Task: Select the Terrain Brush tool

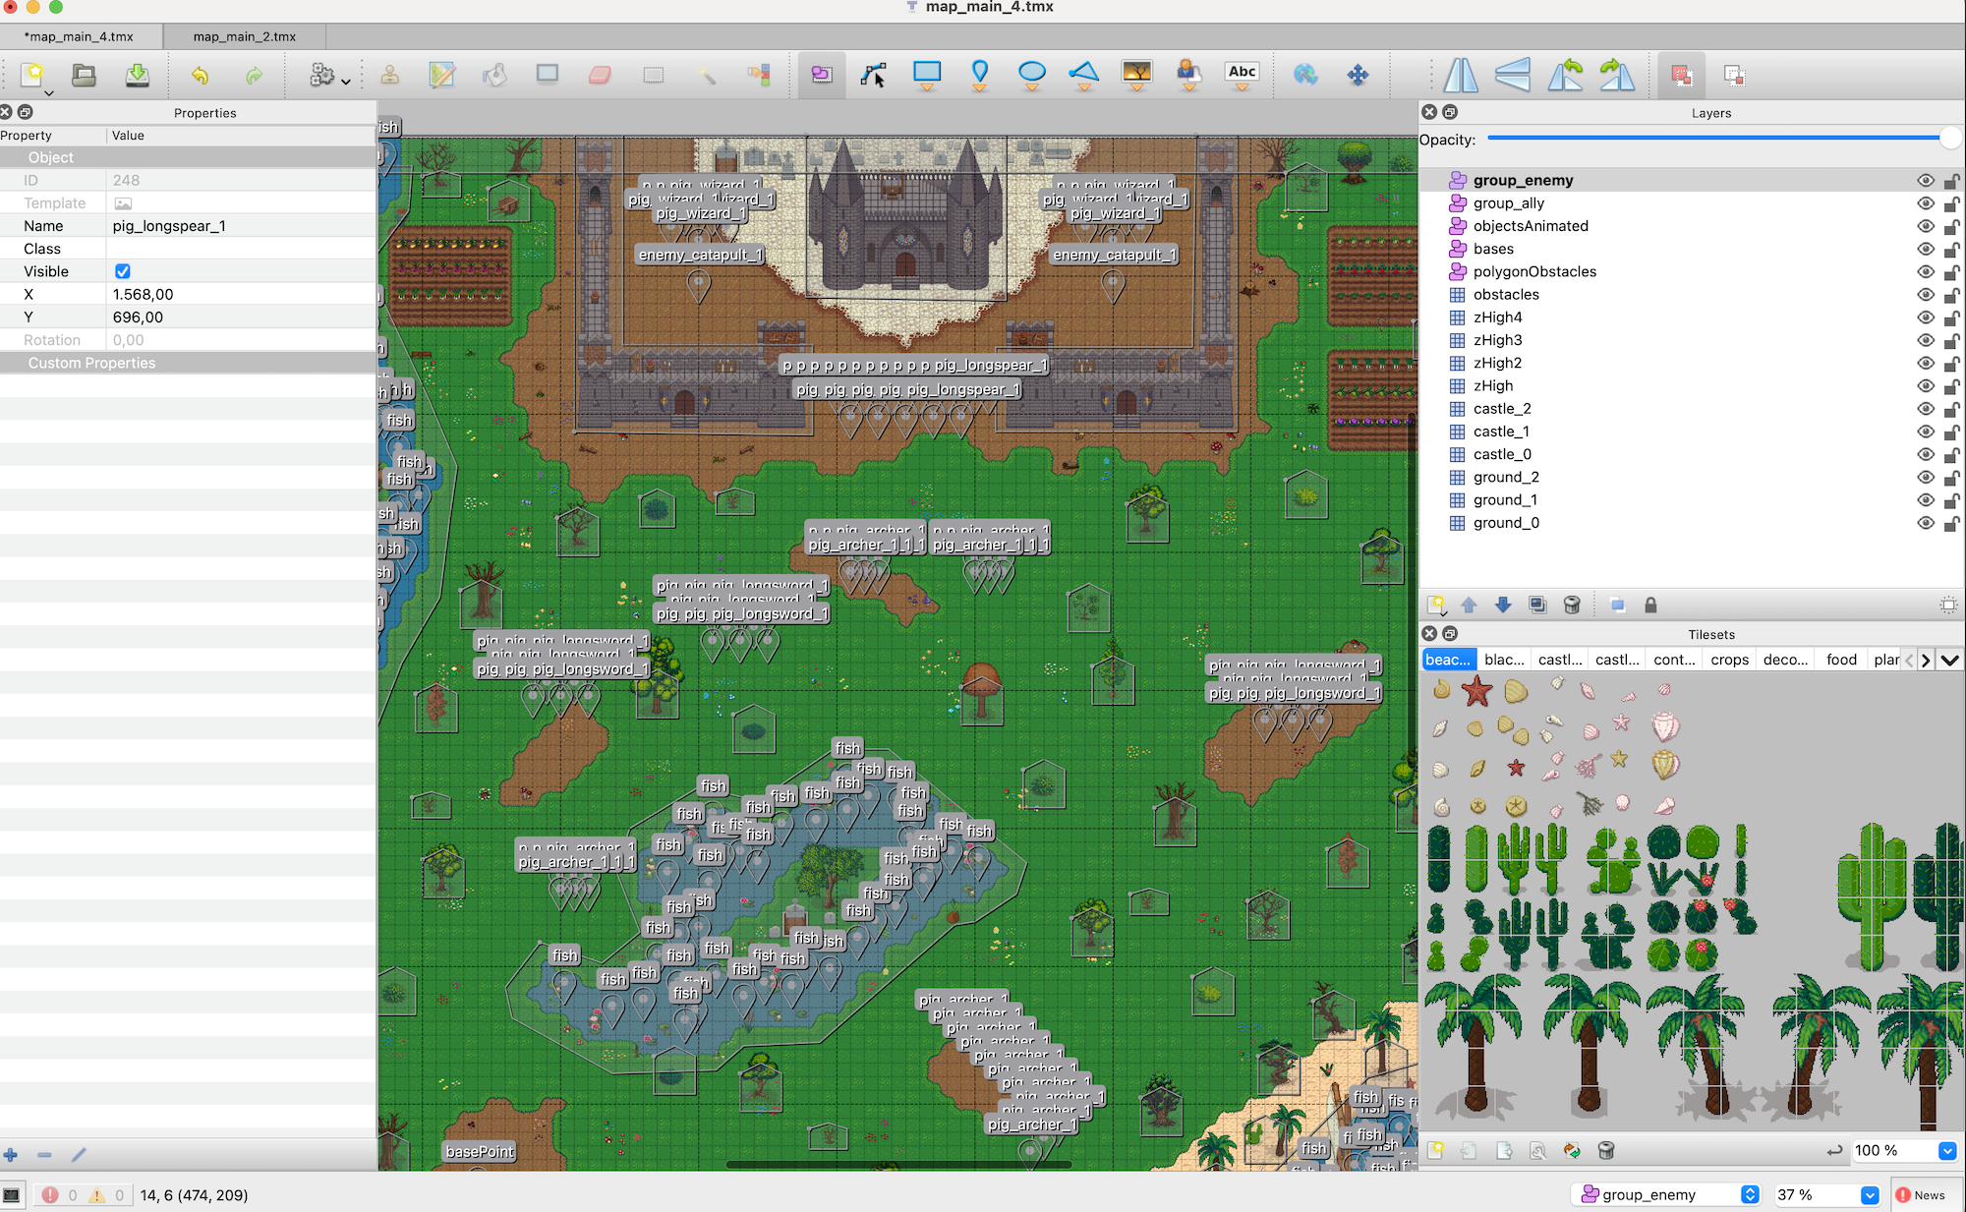Action: point(442,75)
